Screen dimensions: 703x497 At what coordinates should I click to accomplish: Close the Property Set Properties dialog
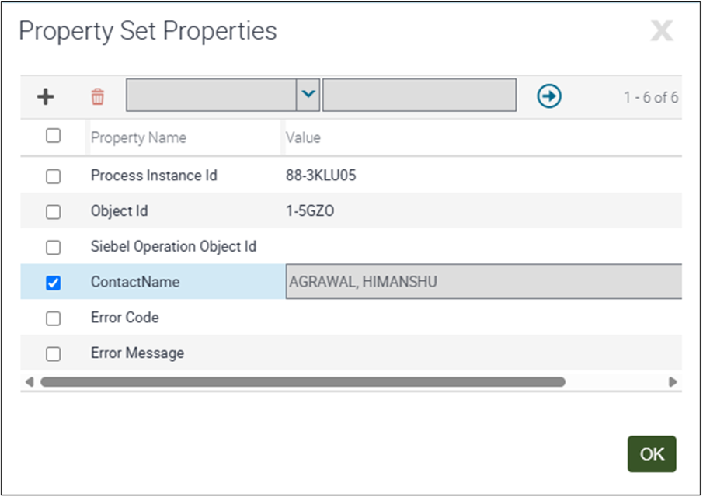coord(661,31)
